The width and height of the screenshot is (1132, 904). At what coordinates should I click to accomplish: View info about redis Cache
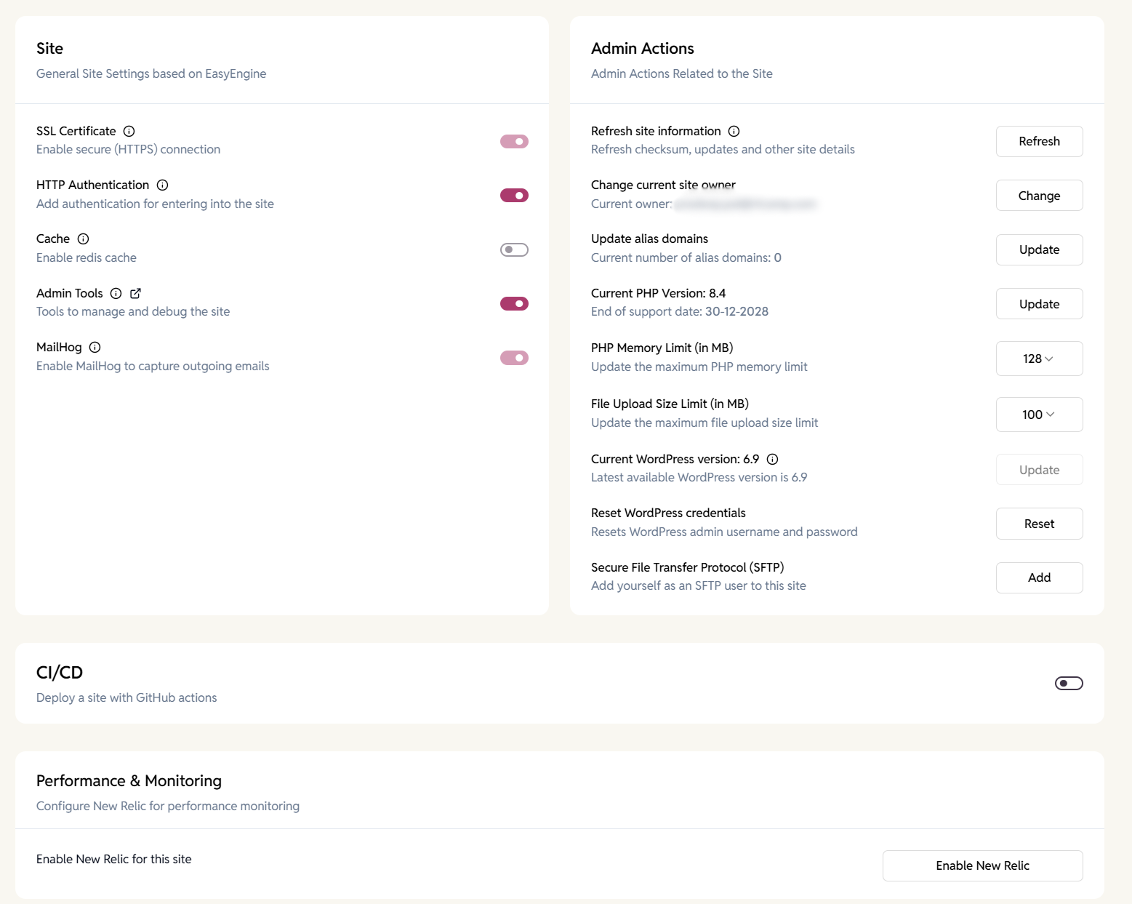[x=83, y=239]
